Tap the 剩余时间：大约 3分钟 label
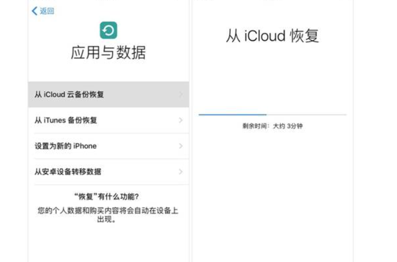Screen dimensions: 397x262 click(x=272, y=127)
